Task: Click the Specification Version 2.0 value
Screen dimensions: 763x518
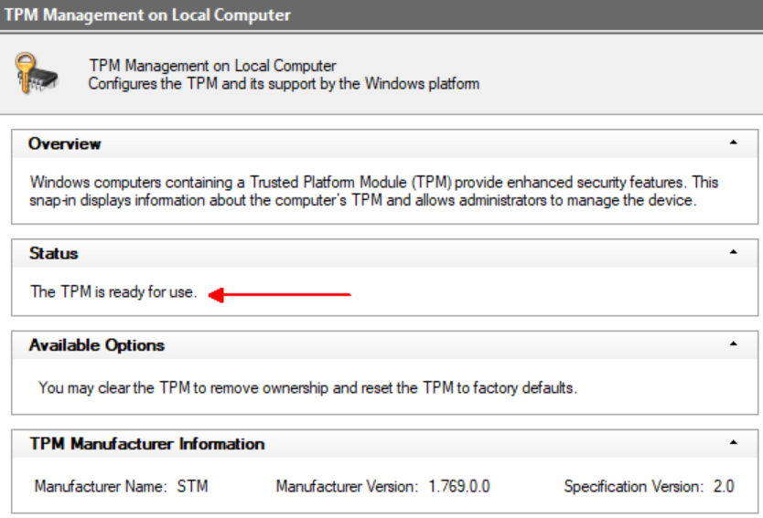Action: 723,486
